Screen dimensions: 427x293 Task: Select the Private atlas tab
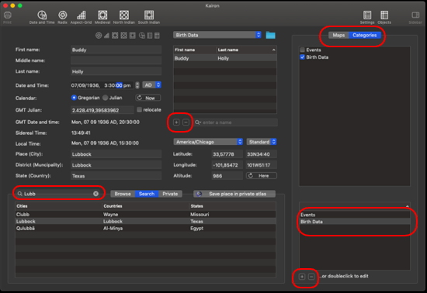[x=170, y=194]
